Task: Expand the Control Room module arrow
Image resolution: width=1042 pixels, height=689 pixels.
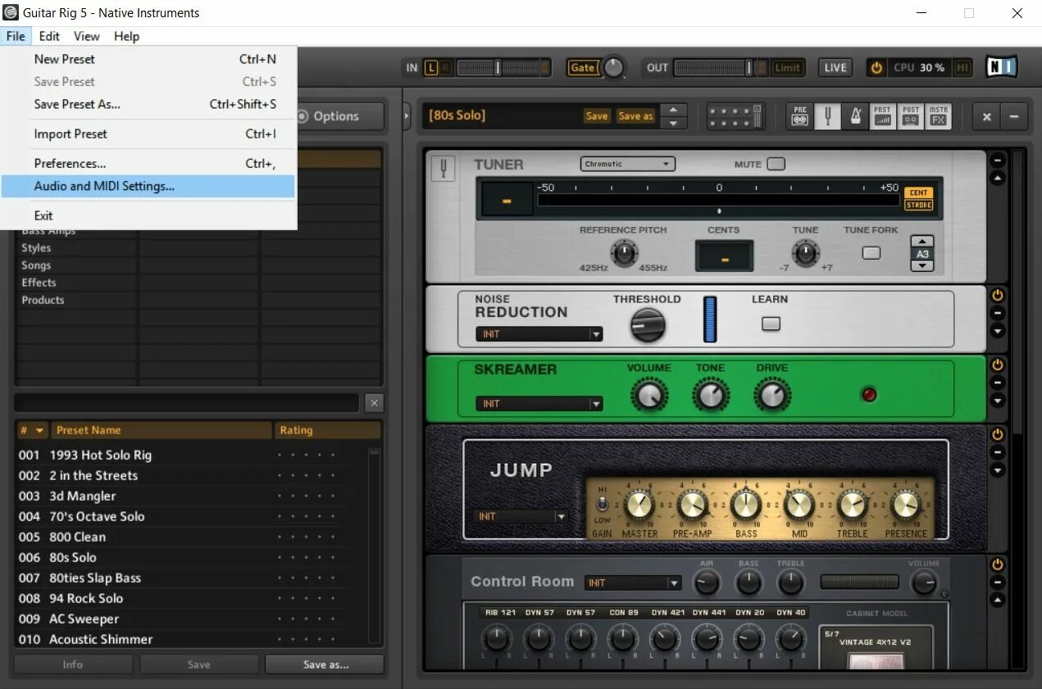Action: tap(998, 601)
